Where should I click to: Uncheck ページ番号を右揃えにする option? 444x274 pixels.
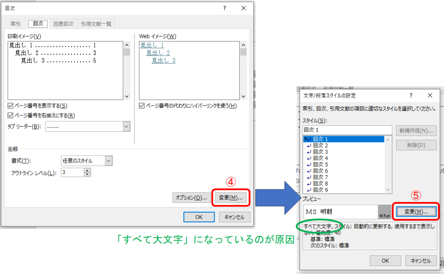11,115
